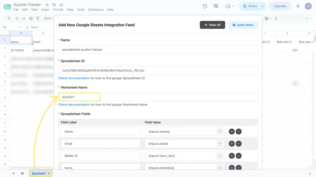Image resolution: width=316 pixels, height=177 pixels.
Task: Open the {inputs.input_text} field value dropdown
Action: pos(220,156)
